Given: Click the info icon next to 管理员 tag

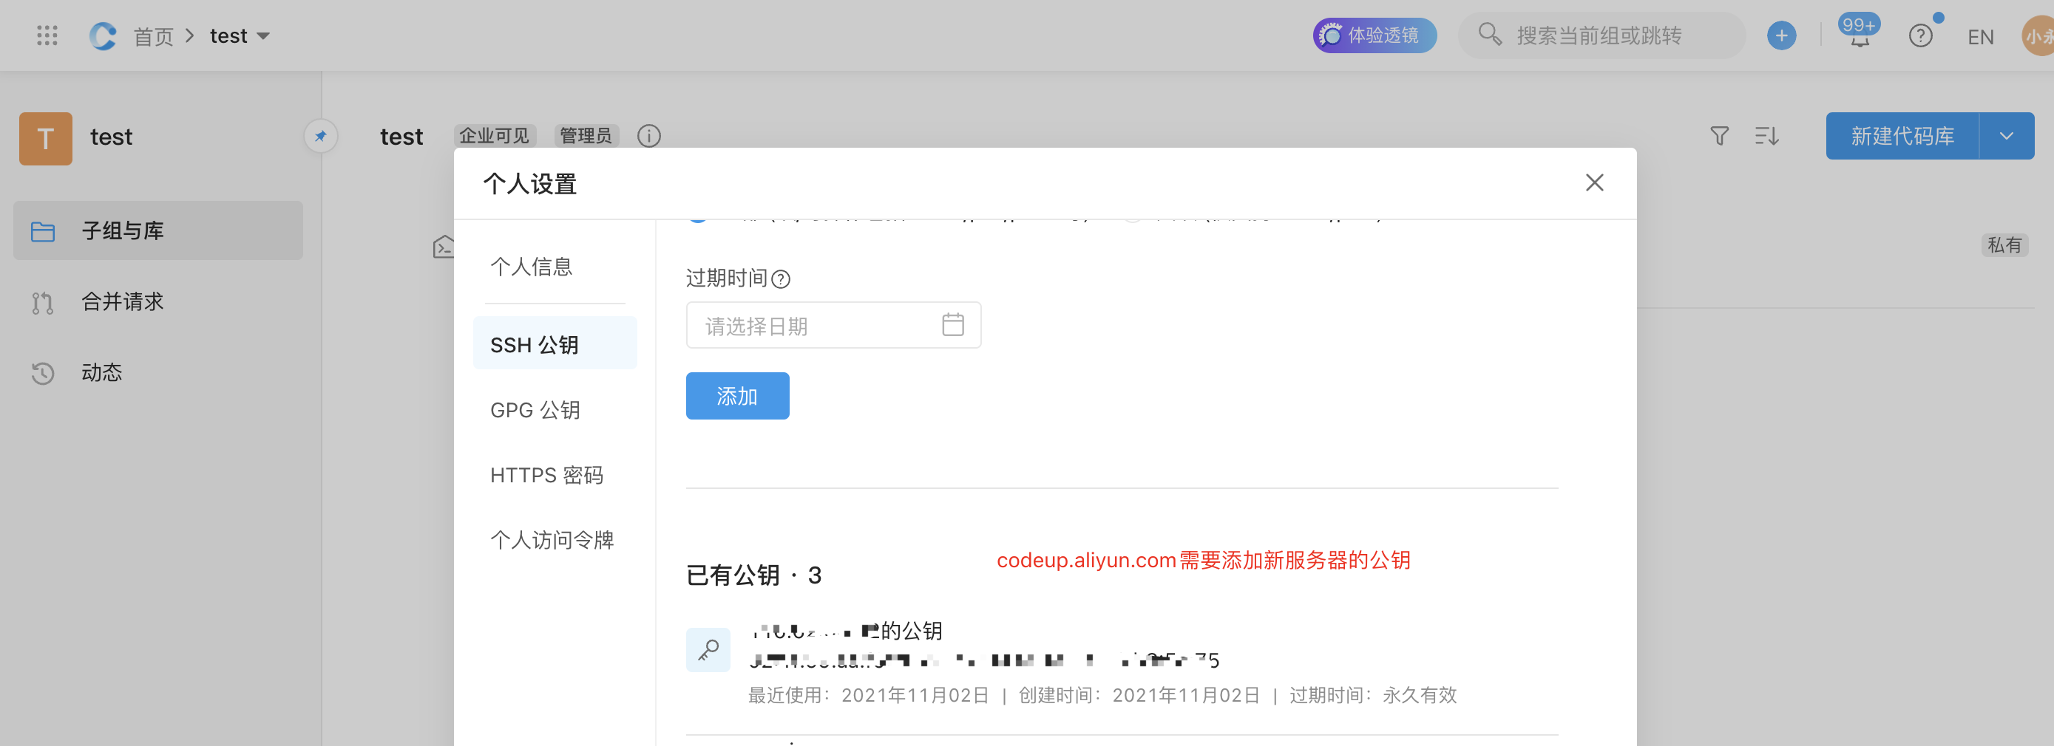Looking at the screenshot, I should (x=648, y=135).
